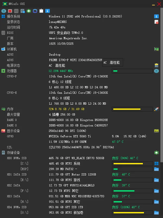This screenshot has height=218, width=163.
Task: Click the CPU0-P label
Action: (12, 76)
